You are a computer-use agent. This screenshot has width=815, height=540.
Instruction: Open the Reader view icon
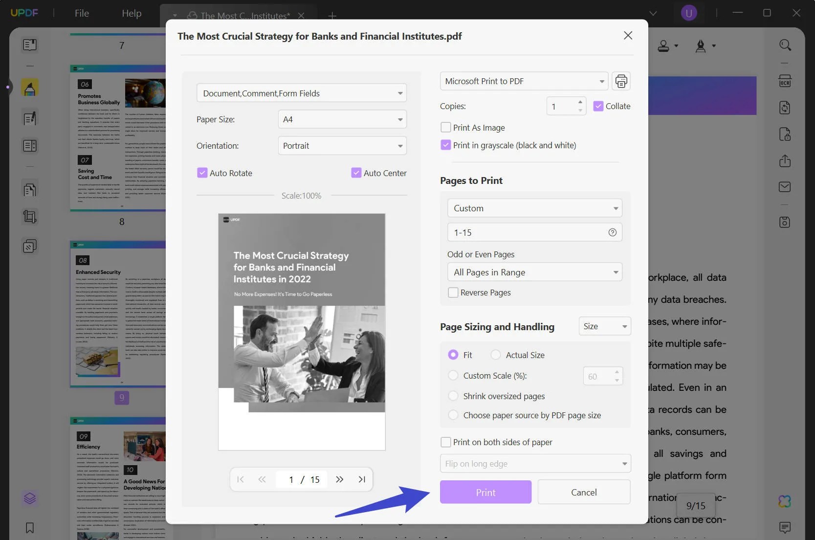tap(29, 45)
